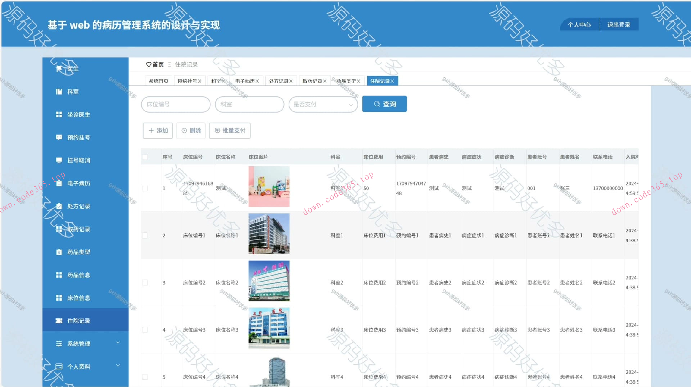Screen dimensions: 691x387
Task: Click inside the 床位编号 search field
Action: point(175,104)
